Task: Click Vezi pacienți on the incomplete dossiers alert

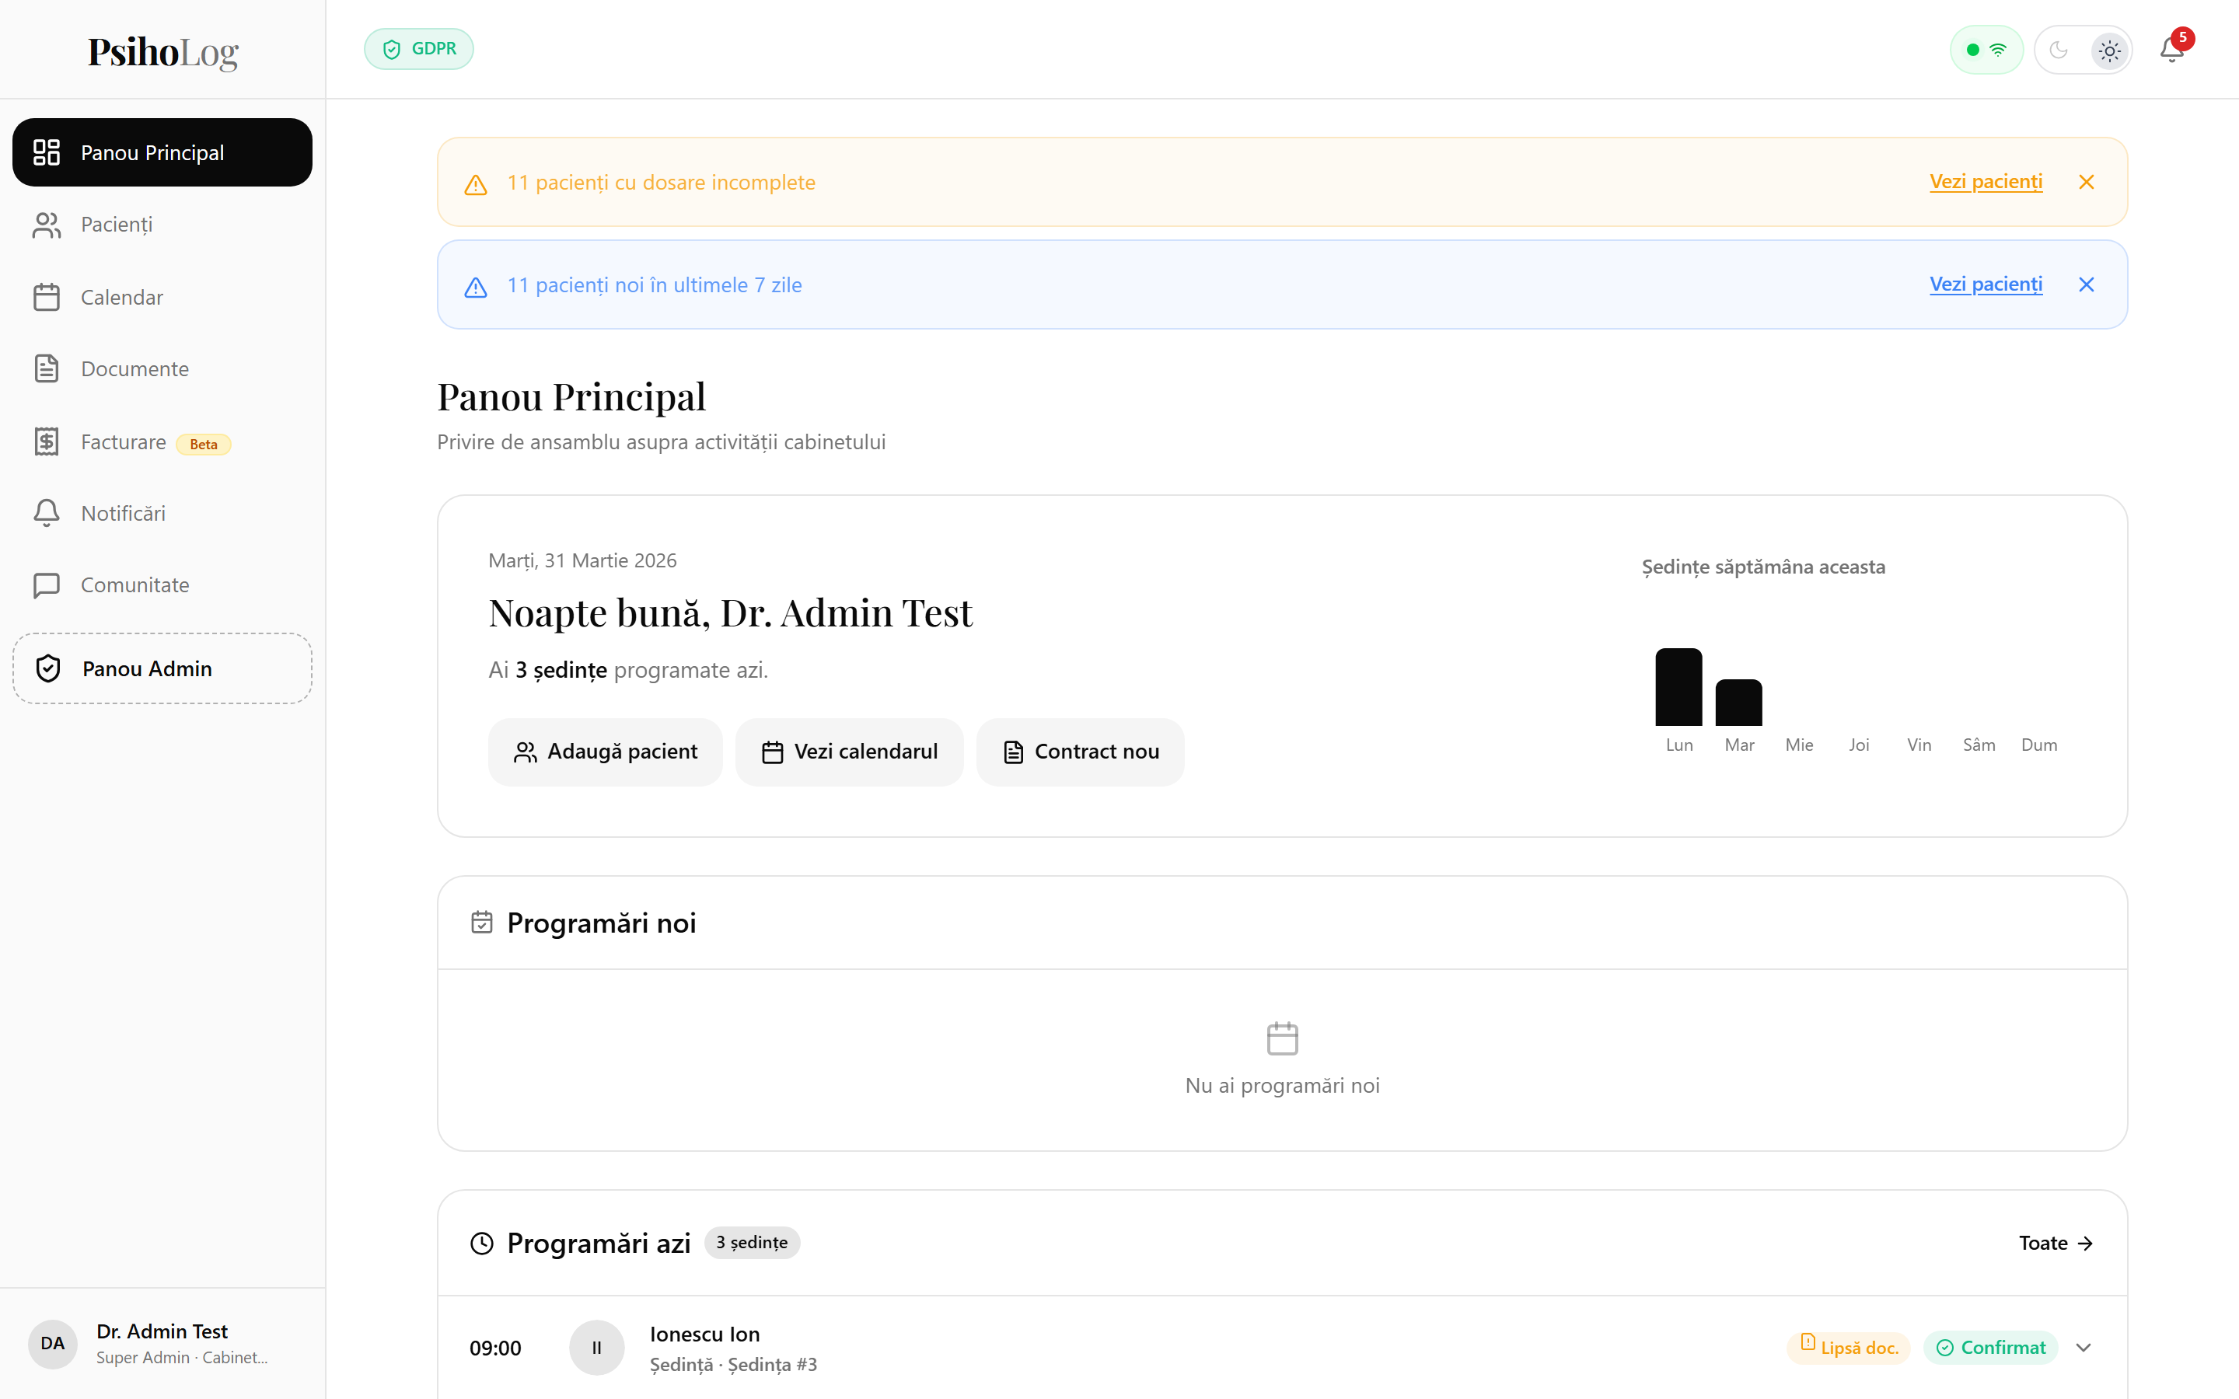Action: [1986, 181]
